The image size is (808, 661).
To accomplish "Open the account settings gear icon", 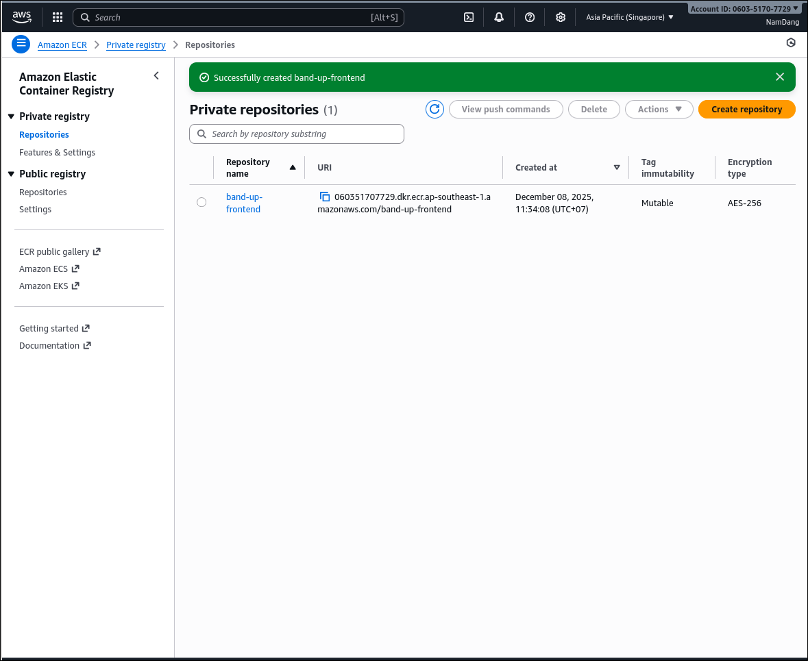I will coord(561,17).
